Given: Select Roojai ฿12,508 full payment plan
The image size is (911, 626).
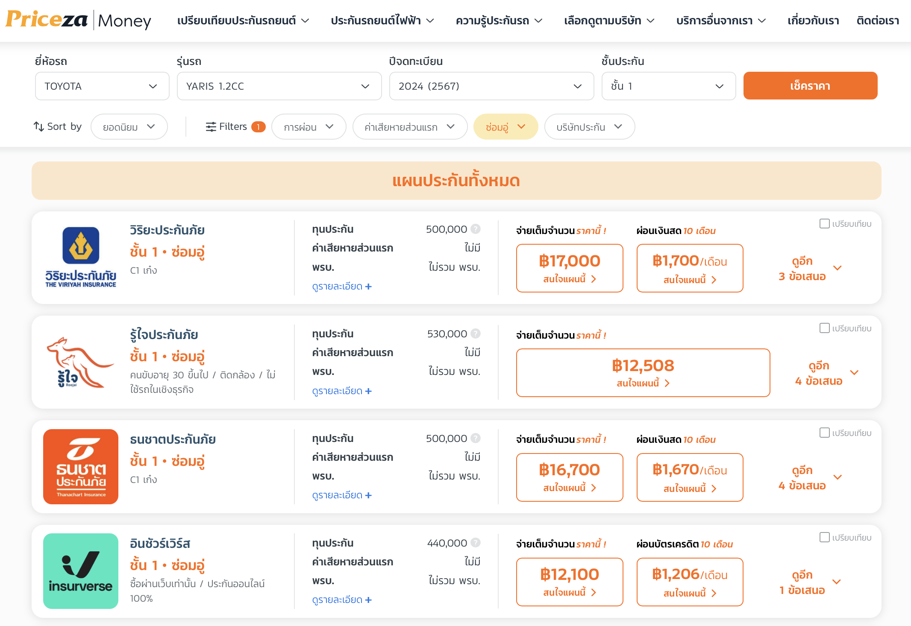Looking at the screenshot, I should point(643,373).
